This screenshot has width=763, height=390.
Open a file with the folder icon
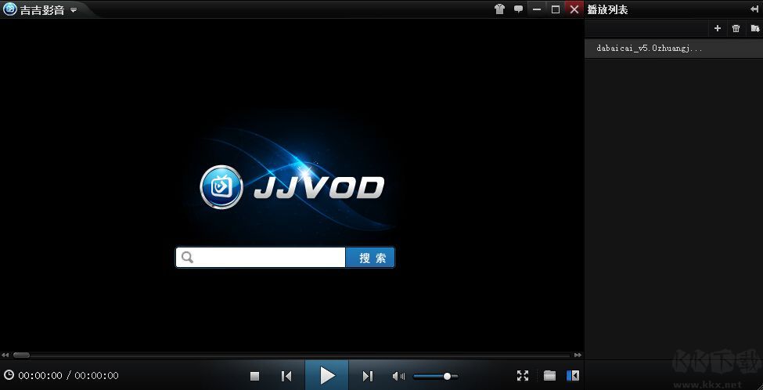(x=549, y=376)
